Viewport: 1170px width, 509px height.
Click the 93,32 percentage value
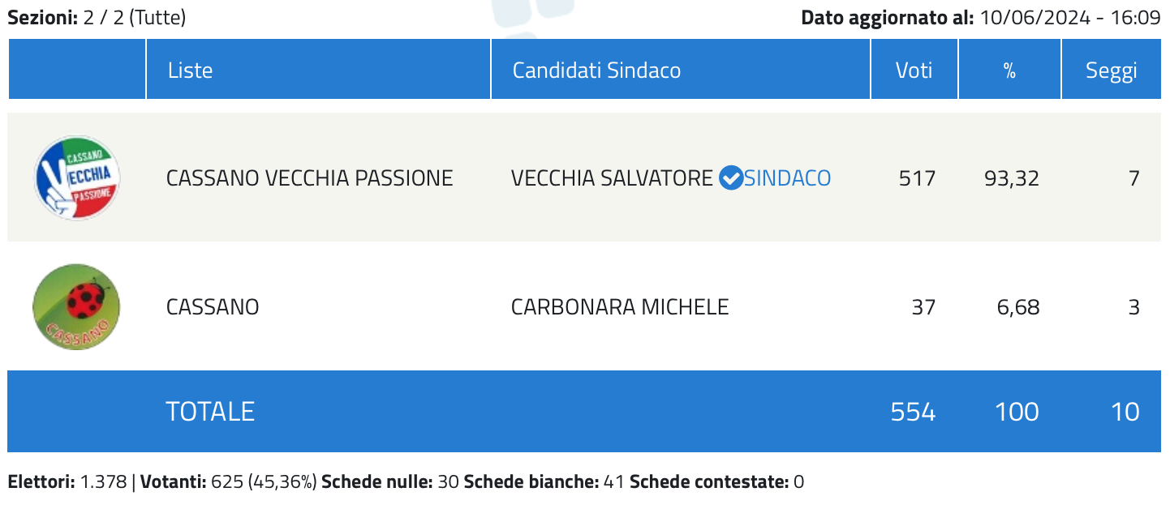pyautogui.click(x=1012, y=178)
